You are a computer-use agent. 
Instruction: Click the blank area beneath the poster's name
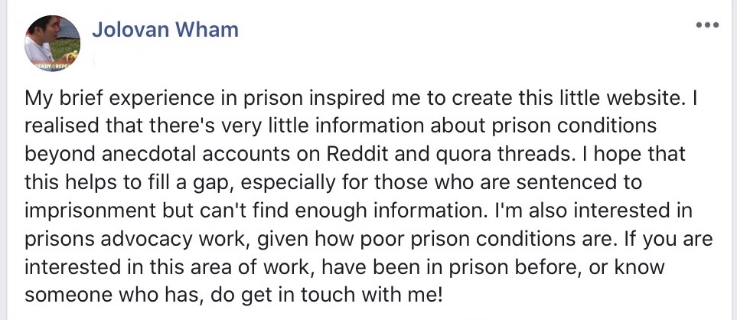pos(165,57)
